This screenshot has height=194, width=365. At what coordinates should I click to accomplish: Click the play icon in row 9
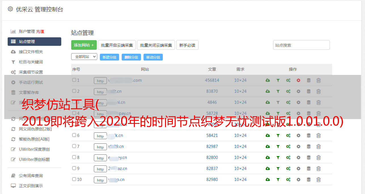298,169
